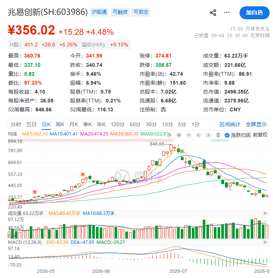Screen dimensions: 273x278
Task: Toggle candlestick style icon
Action: (x=218, y=135)
